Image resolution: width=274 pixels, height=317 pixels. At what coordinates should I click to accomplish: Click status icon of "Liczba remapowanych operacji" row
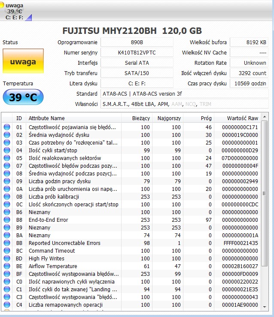click(x=7, y=305)
